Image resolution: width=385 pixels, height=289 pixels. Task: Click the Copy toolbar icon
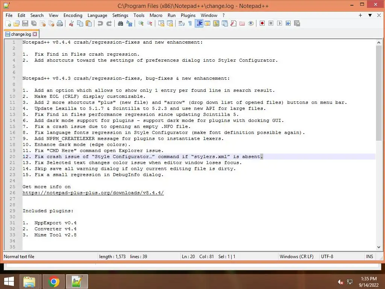click(80, 23)
